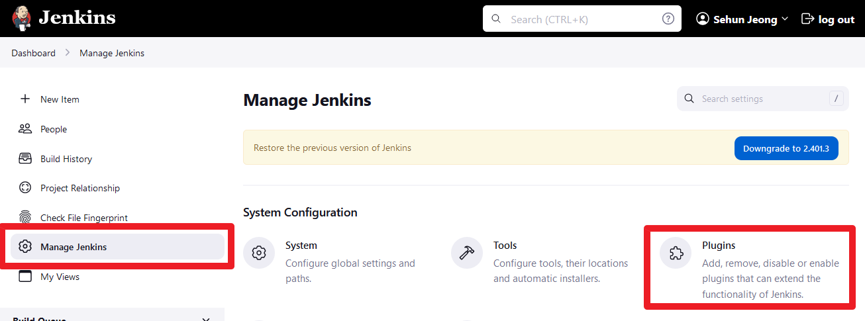The height and width of the screenshot is (321, 865).
Task: Open Check File Fingerprint
Action: tap(84, 218)
